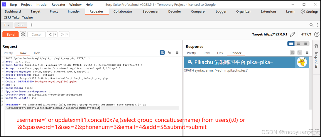Open the Burp menu

coord(13,4)
